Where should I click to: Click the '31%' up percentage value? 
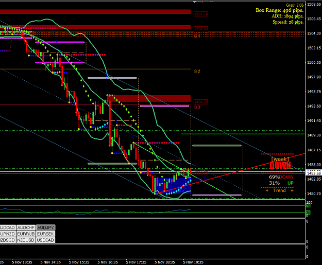(x=275, y=183)
